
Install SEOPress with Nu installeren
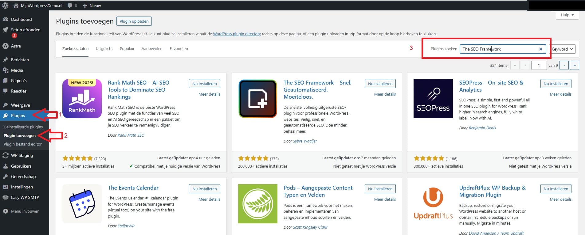click(556, 84)
